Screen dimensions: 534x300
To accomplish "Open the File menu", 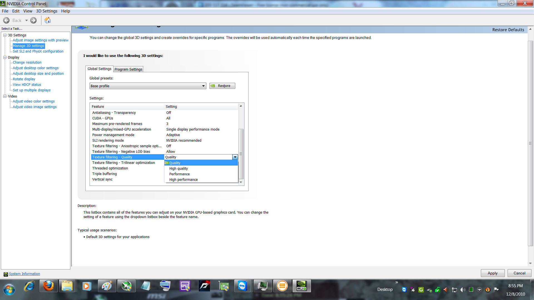I will [5, 11].
